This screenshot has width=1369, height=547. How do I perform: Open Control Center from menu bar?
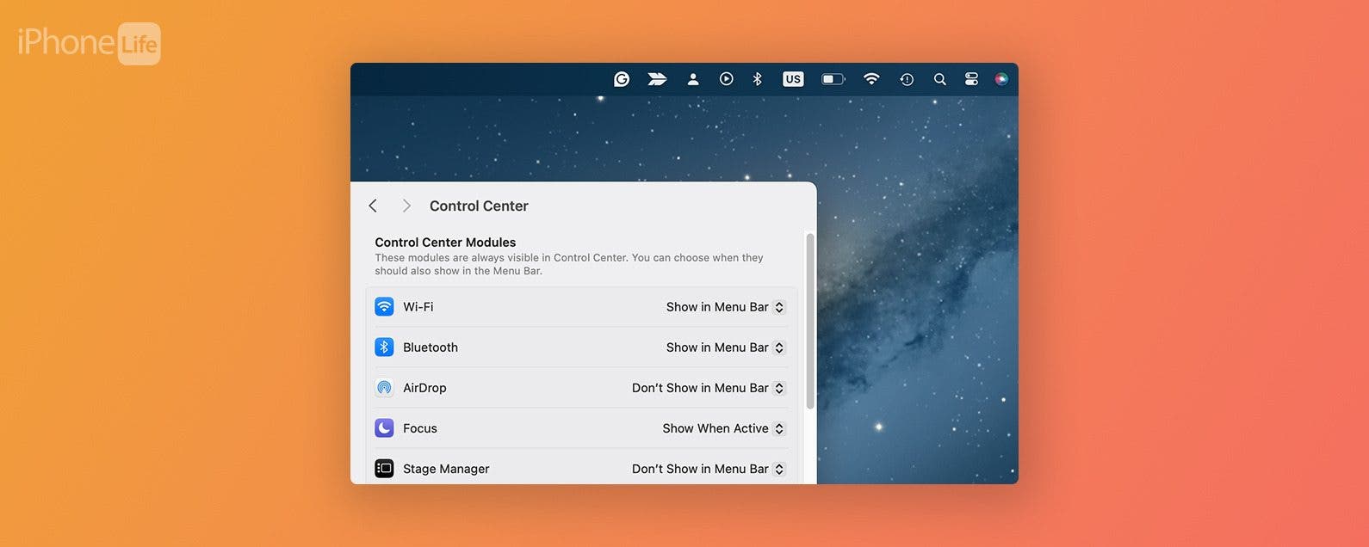click(971, 79)
